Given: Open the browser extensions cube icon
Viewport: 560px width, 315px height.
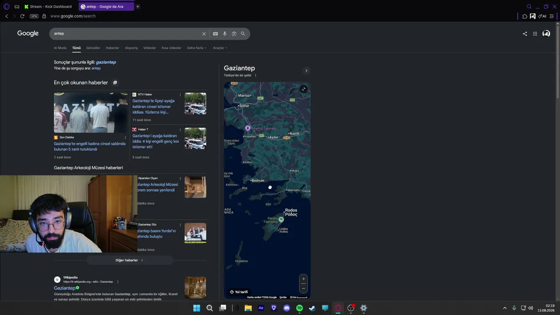Looking at the screenshot, I should click(x=525, y=16).
